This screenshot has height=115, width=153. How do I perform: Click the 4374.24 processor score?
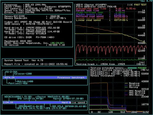coord(9,78)
